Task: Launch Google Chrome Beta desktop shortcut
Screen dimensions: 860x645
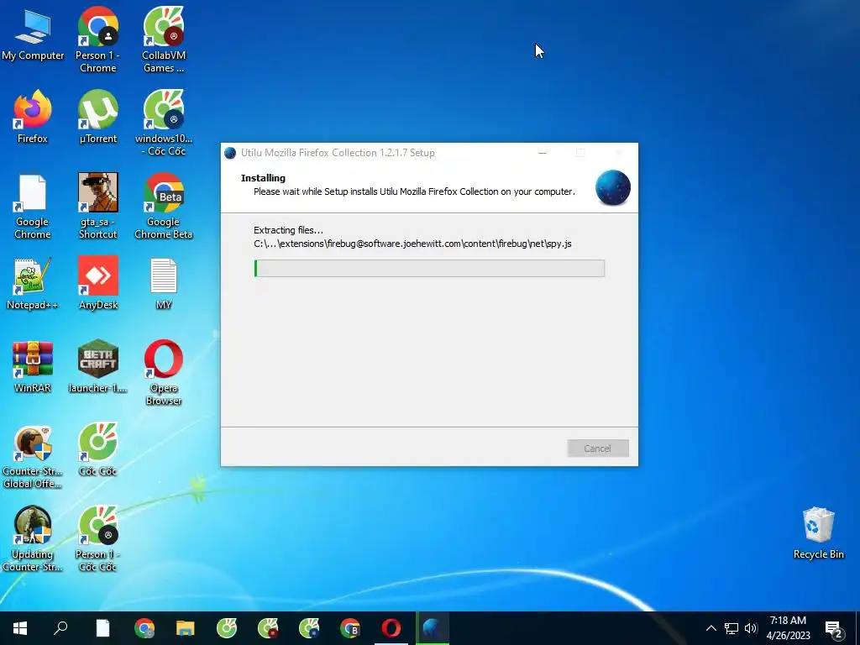Action: 164,207
